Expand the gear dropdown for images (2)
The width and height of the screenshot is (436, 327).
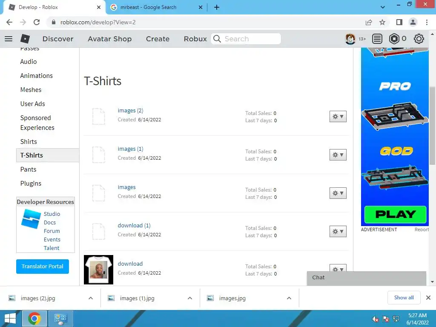point(338,117)
